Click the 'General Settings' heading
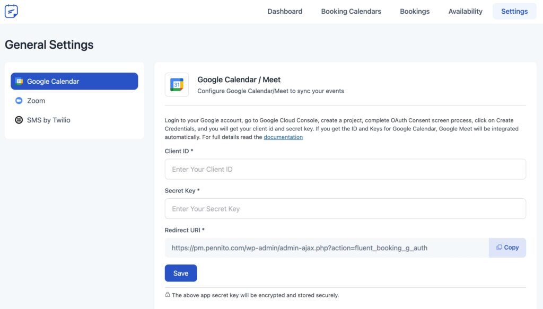The height and width of the screenshot is (309, 543). pos(49,45)
